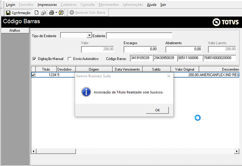Click the 200,00 valor original cell
Viewport: 242px width, 166px height.
coord(186,75)
